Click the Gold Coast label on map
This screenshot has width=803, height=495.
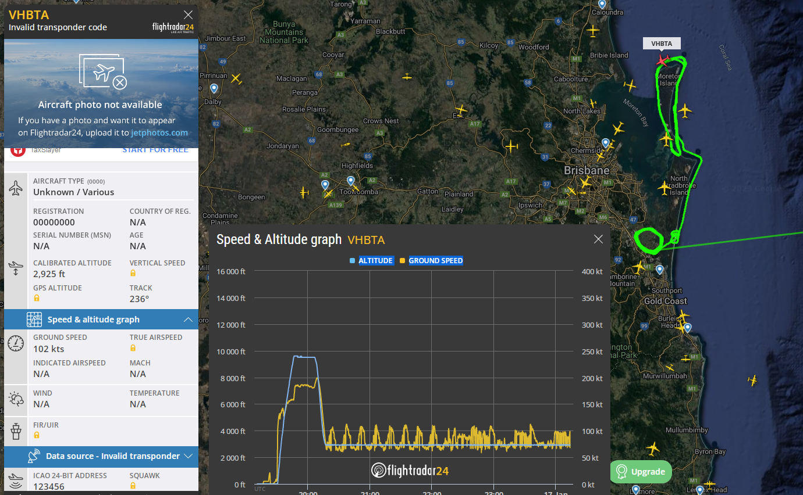666,301
